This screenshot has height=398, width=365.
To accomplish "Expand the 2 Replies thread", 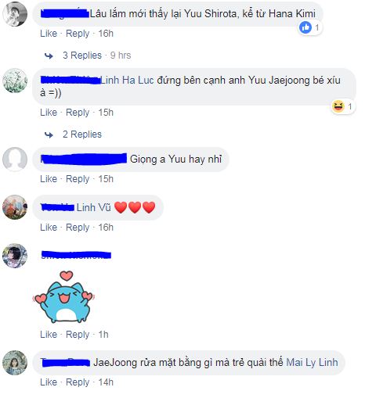I will coord(82,134).
